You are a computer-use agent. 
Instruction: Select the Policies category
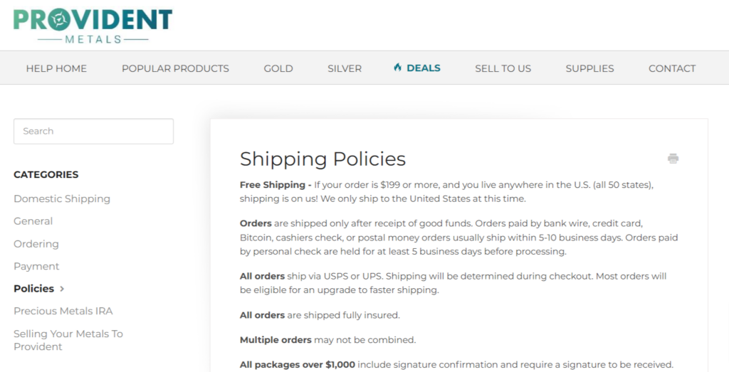pyautogui.click(x=34, y=288)
